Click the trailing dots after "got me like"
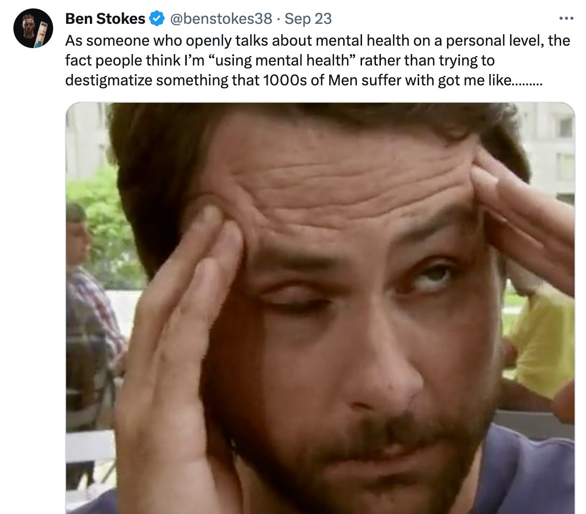The width and height of the screenshot is (586, 514). 528,82
